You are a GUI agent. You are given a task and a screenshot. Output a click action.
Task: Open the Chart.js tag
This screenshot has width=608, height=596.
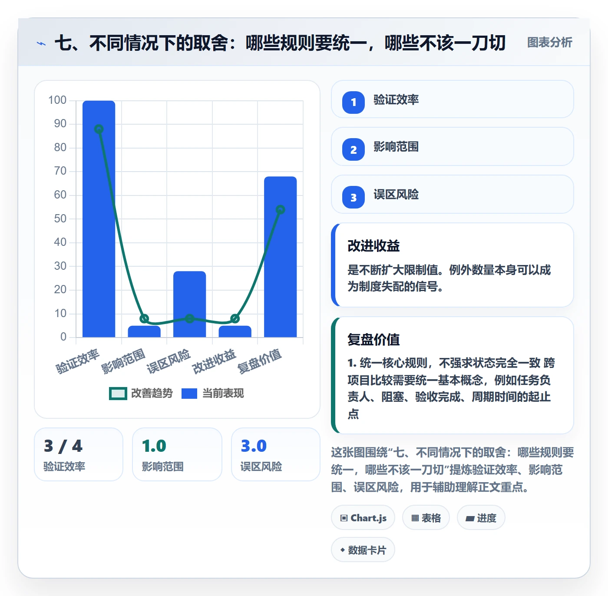click(363, 518)
